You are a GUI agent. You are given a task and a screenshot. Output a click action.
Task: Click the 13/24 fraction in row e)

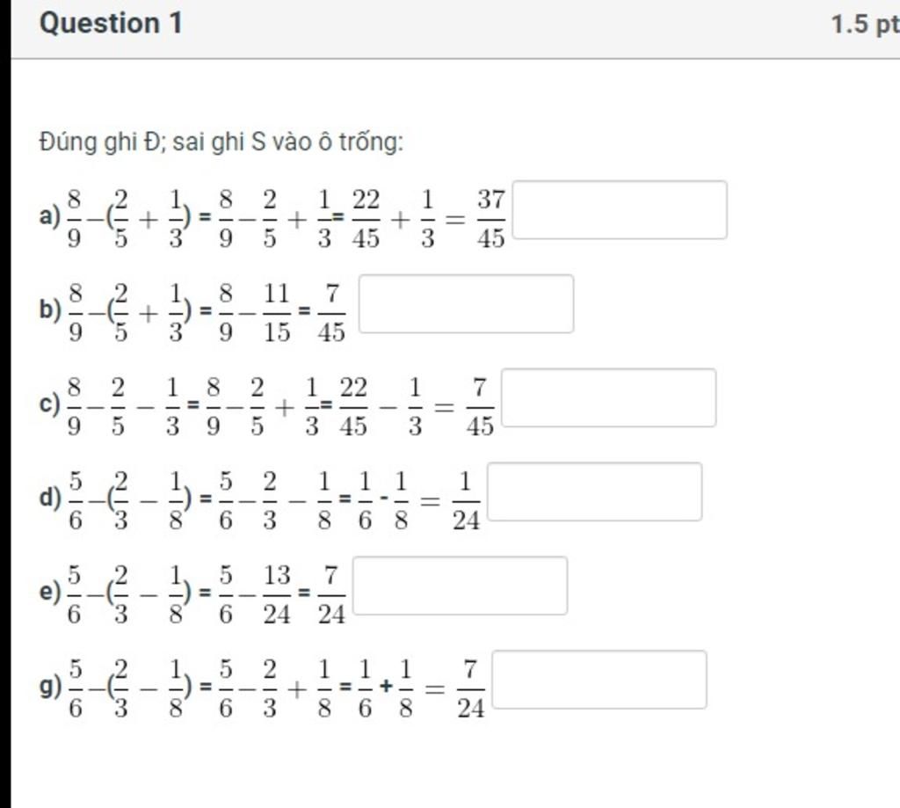(x=277, y=595)
